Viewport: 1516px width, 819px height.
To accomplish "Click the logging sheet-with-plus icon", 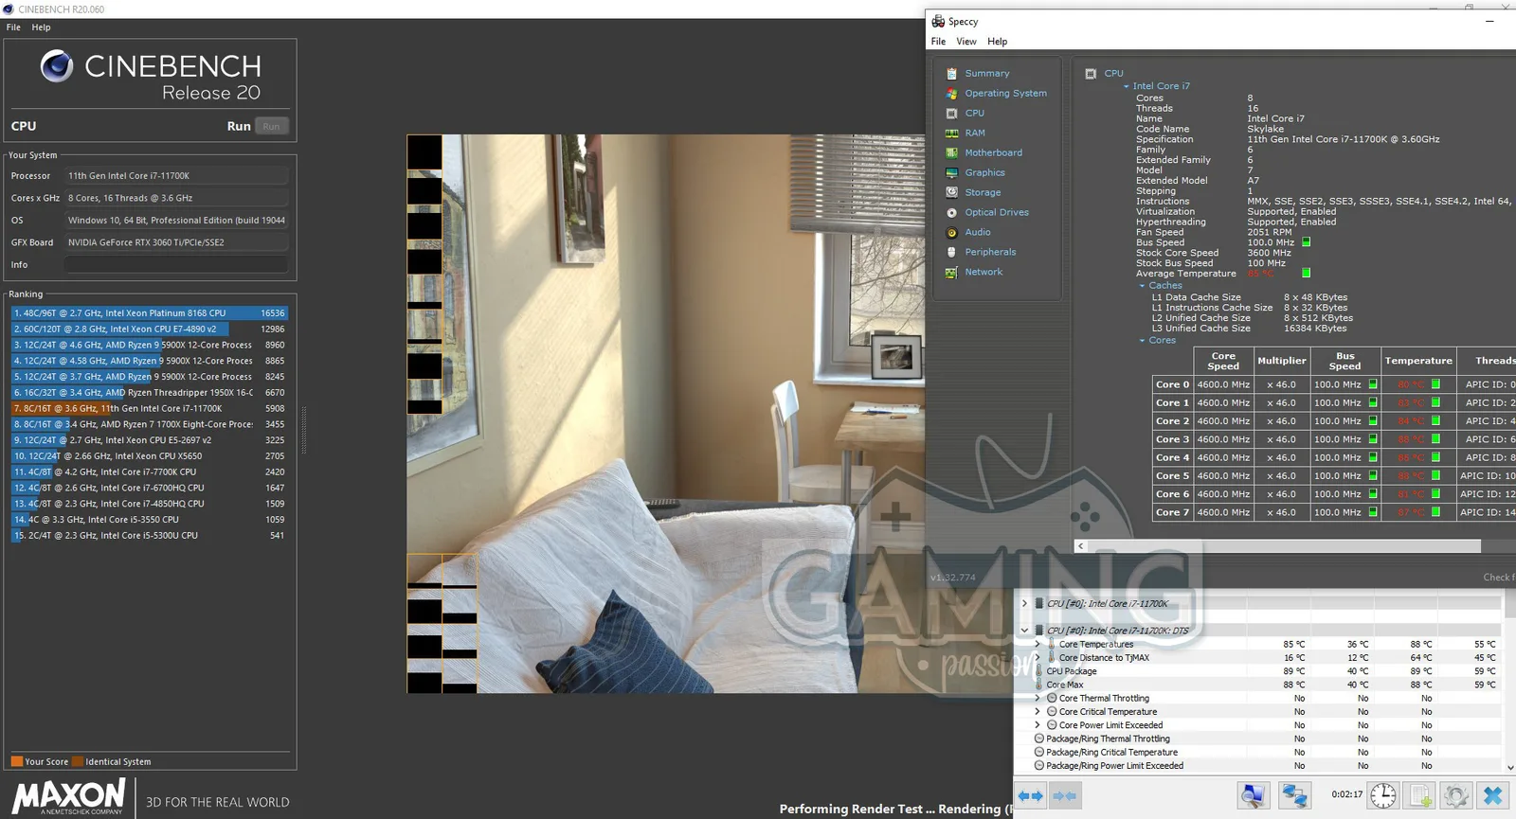I will pyautogui.click(x=1420, y=795).
